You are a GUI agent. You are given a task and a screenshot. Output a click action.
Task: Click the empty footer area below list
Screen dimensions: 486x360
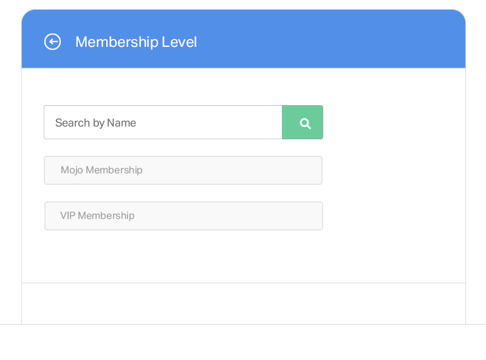pos(244,303)
